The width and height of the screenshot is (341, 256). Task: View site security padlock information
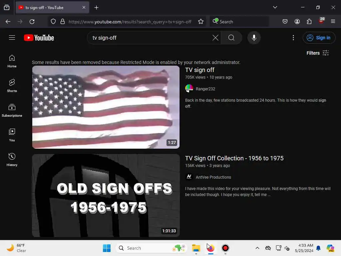click(63, 22)
